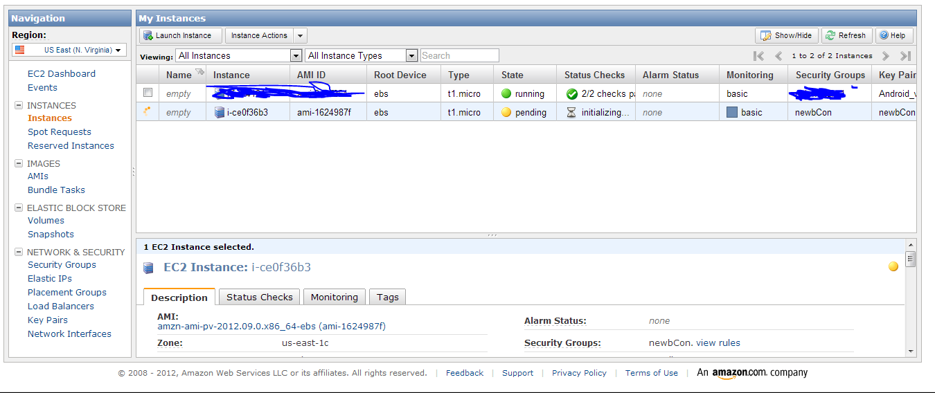Open AMIs navigation link

click(38, 176)
